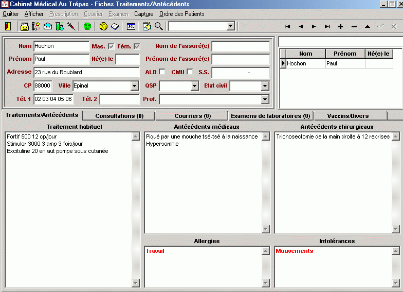Click the Nom input field
The width and height of the screenshot is (403, 292).
(x=62, y=46)
